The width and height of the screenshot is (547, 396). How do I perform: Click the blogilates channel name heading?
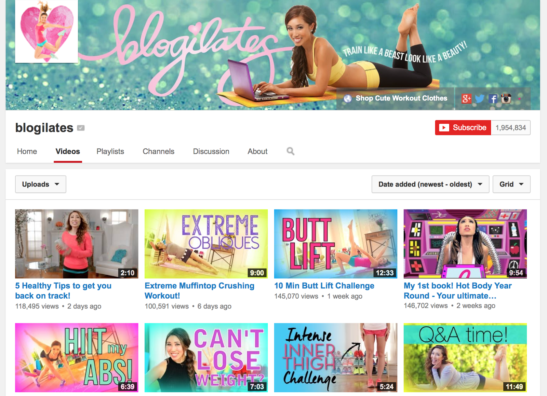tap(44, 128)
